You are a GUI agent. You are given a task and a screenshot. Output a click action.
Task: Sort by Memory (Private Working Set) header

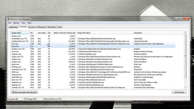(64, 33)
